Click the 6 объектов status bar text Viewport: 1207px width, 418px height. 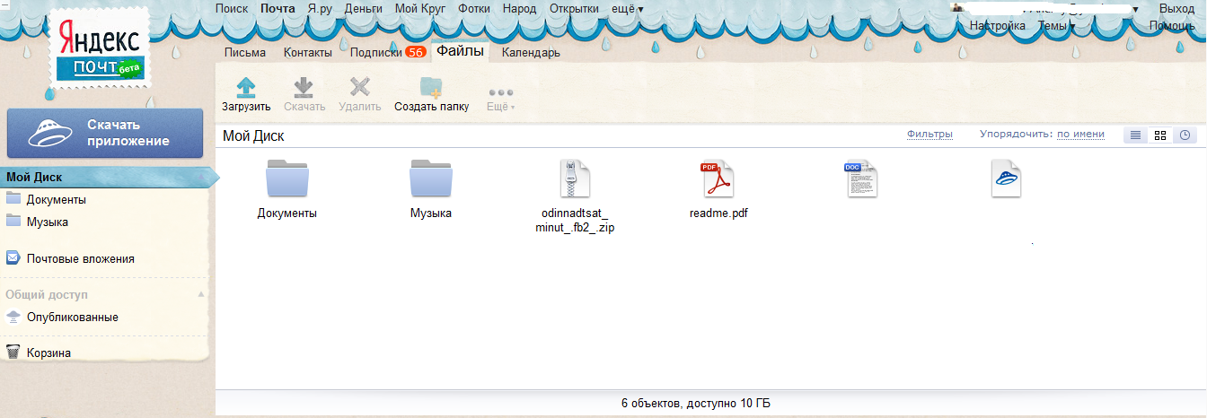(696, 404)
